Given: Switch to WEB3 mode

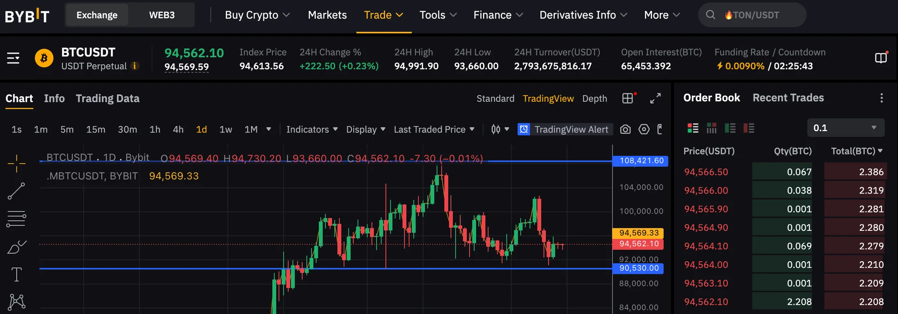Looking at the screenshot, I should [162, 15].
